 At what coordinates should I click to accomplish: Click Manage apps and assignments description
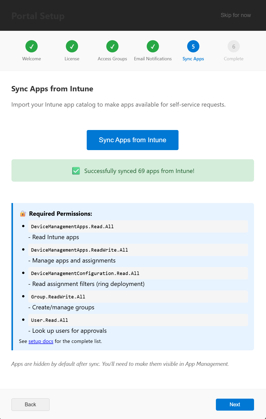pos(72,261)
